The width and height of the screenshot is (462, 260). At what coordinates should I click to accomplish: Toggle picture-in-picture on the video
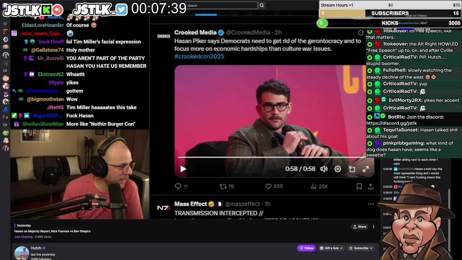(352, 169)
